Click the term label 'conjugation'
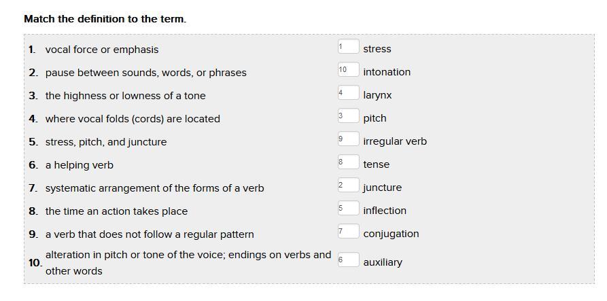The height and width of the screenshot is (301, 607). (391, 234)
